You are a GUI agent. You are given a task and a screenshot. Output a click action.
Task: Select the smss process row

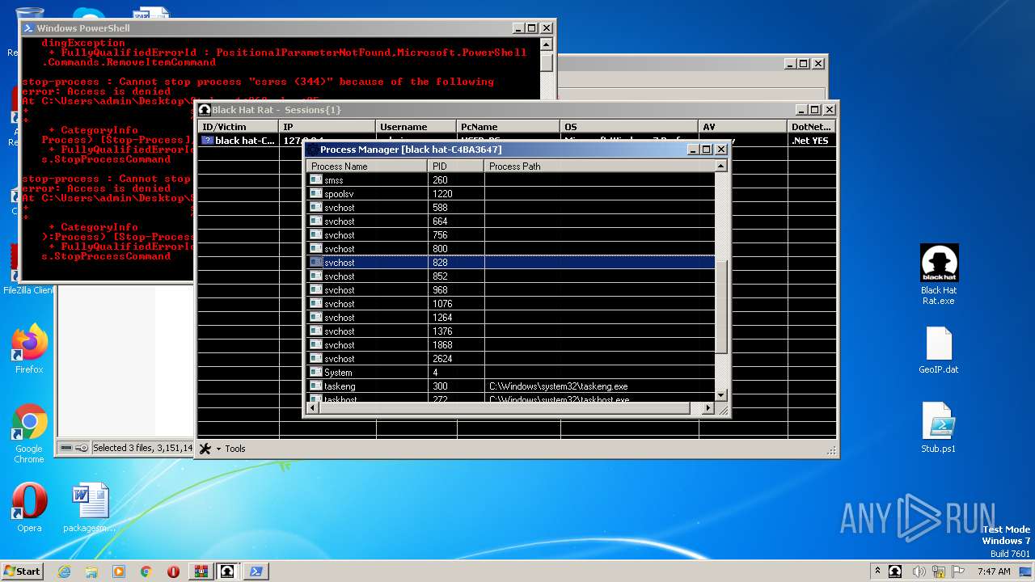[x=511, y=180]
